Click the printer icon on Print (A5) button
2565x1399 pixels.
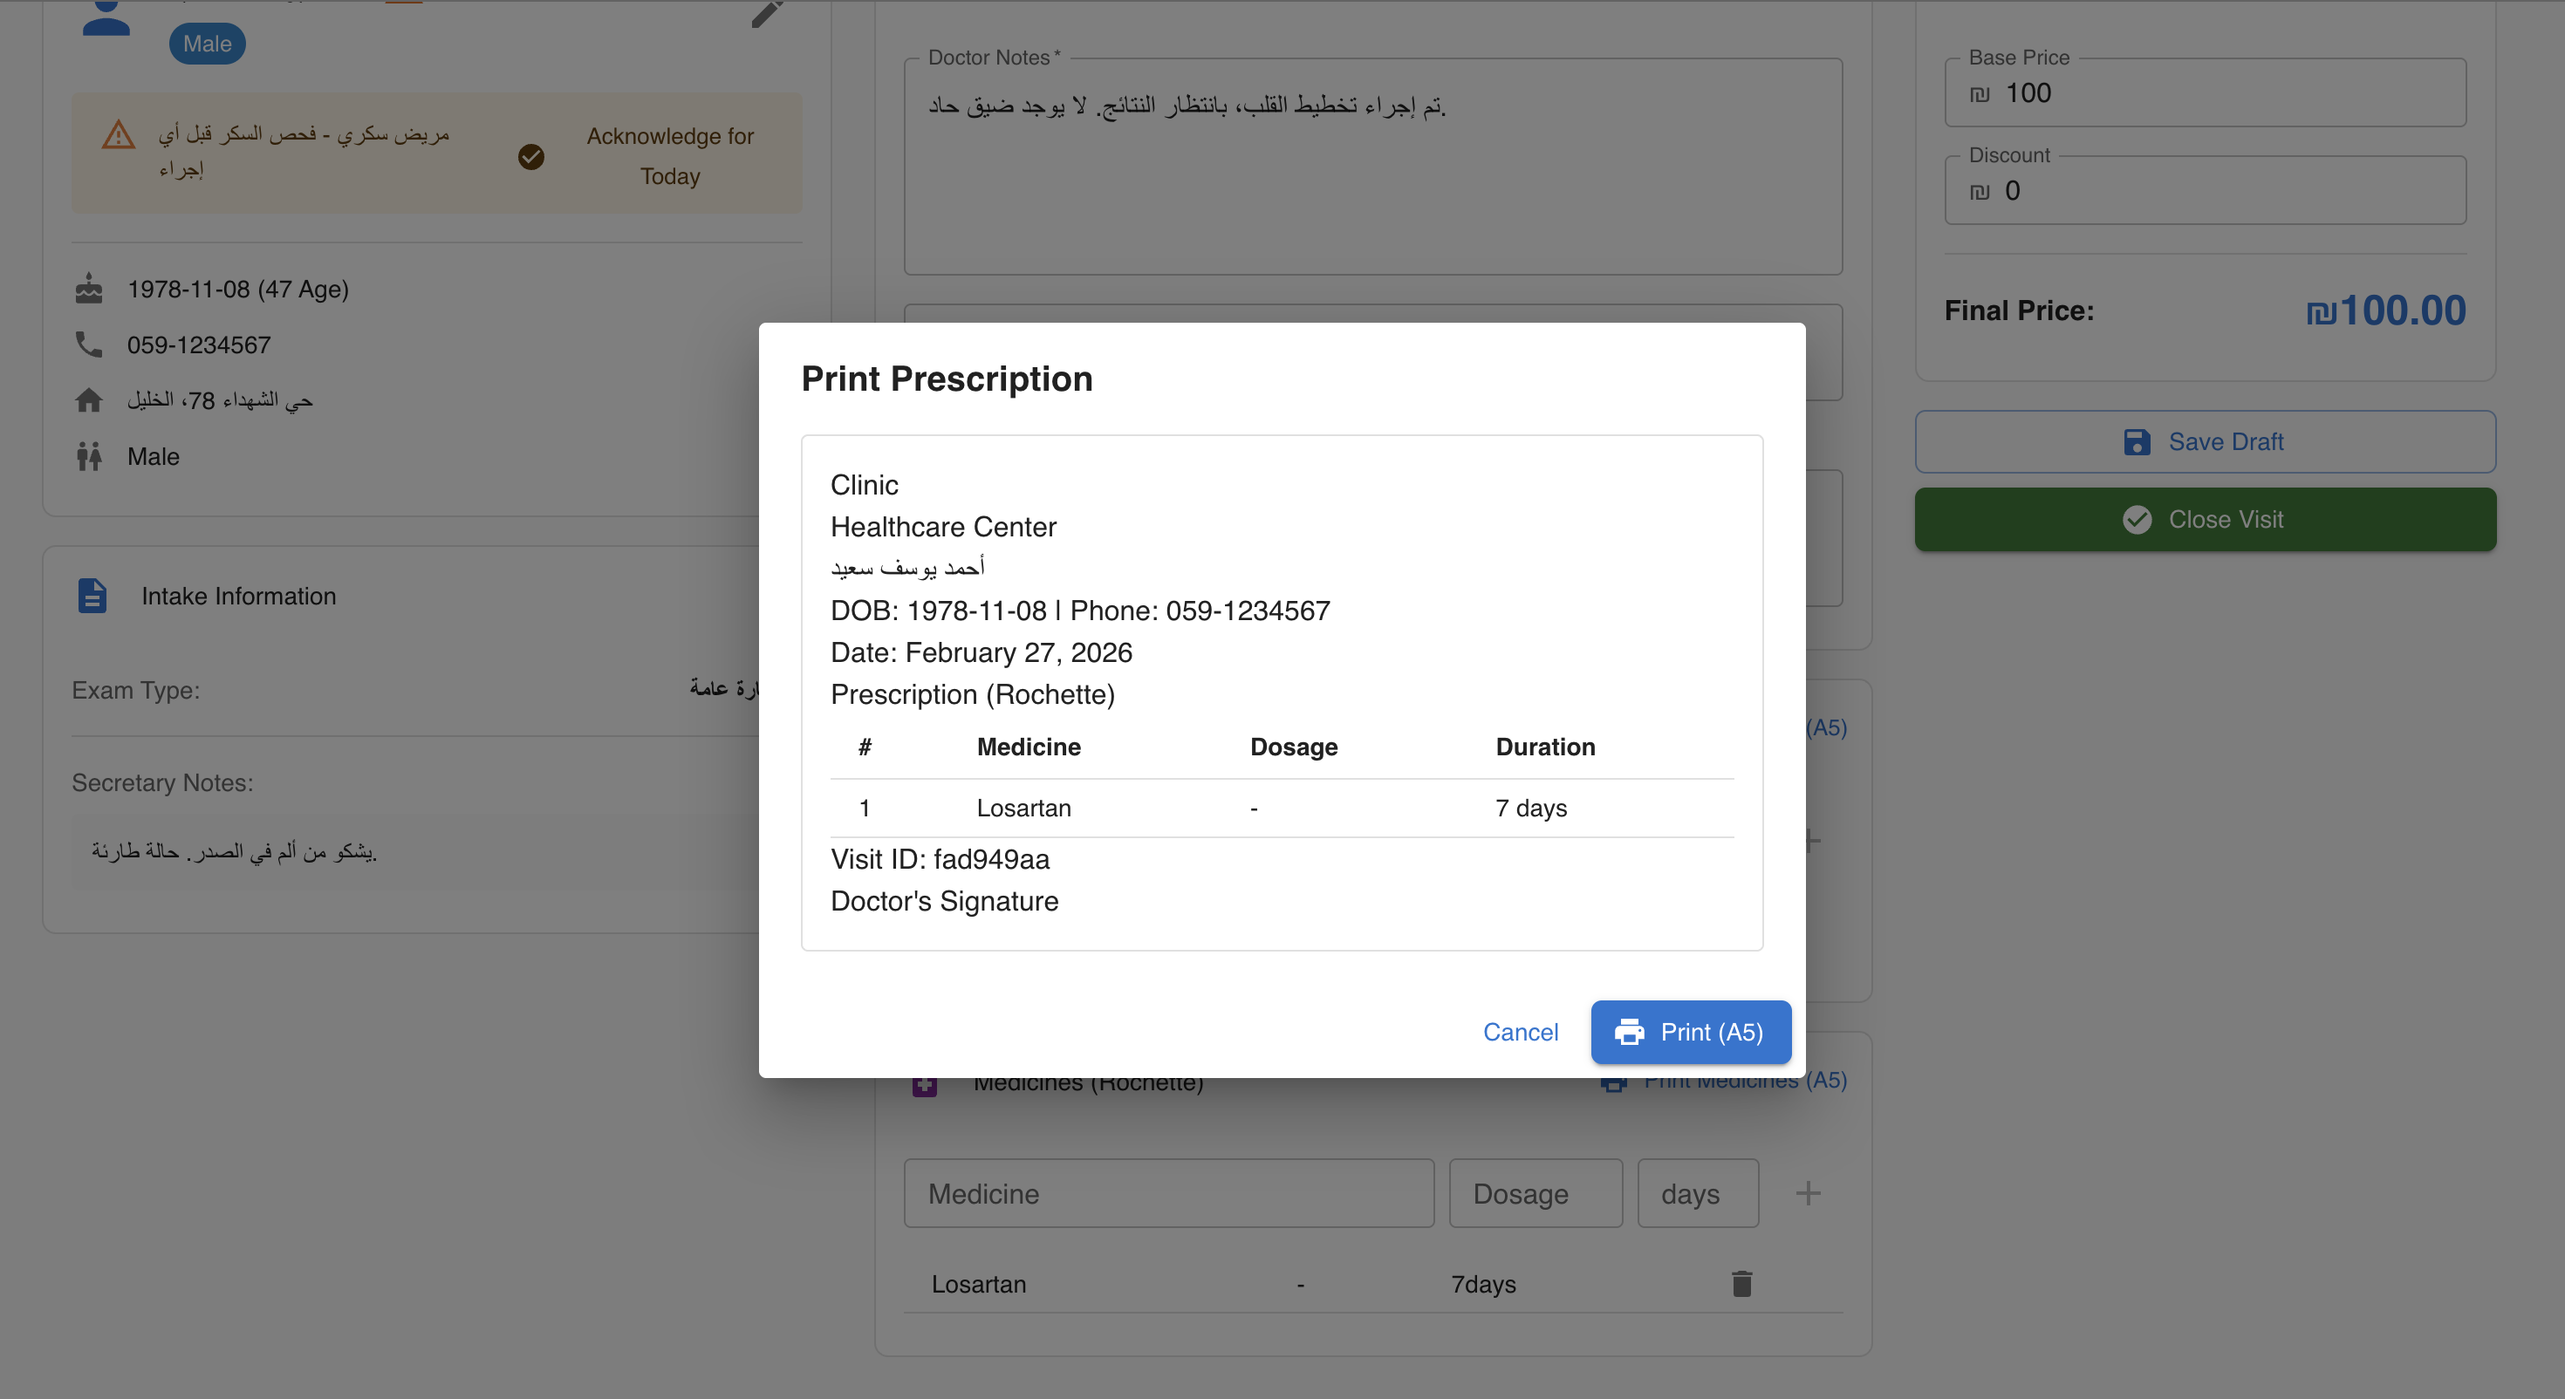point(1630,1032)
